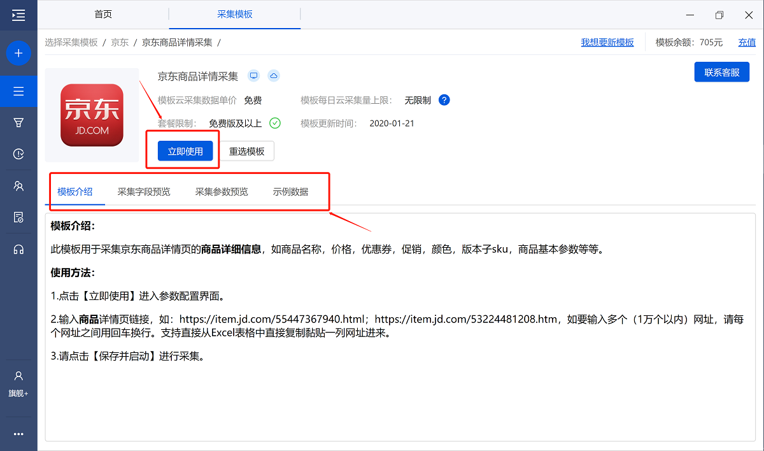This screenshot has width=764, height=451.
Task: Click the cloud collection icon beside title
Action: (274, 76)
